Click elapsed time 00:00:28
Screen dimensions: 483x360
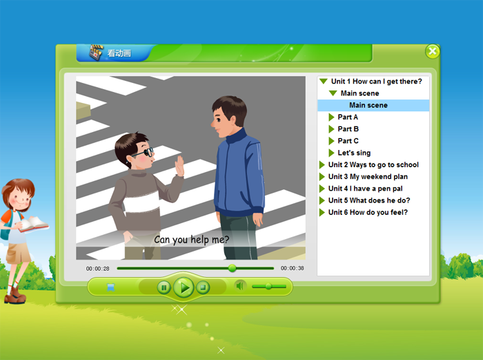click(x=98, y=269)
